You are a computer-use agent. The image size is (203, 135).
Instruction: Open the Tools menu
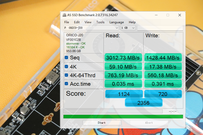[100, 22]
